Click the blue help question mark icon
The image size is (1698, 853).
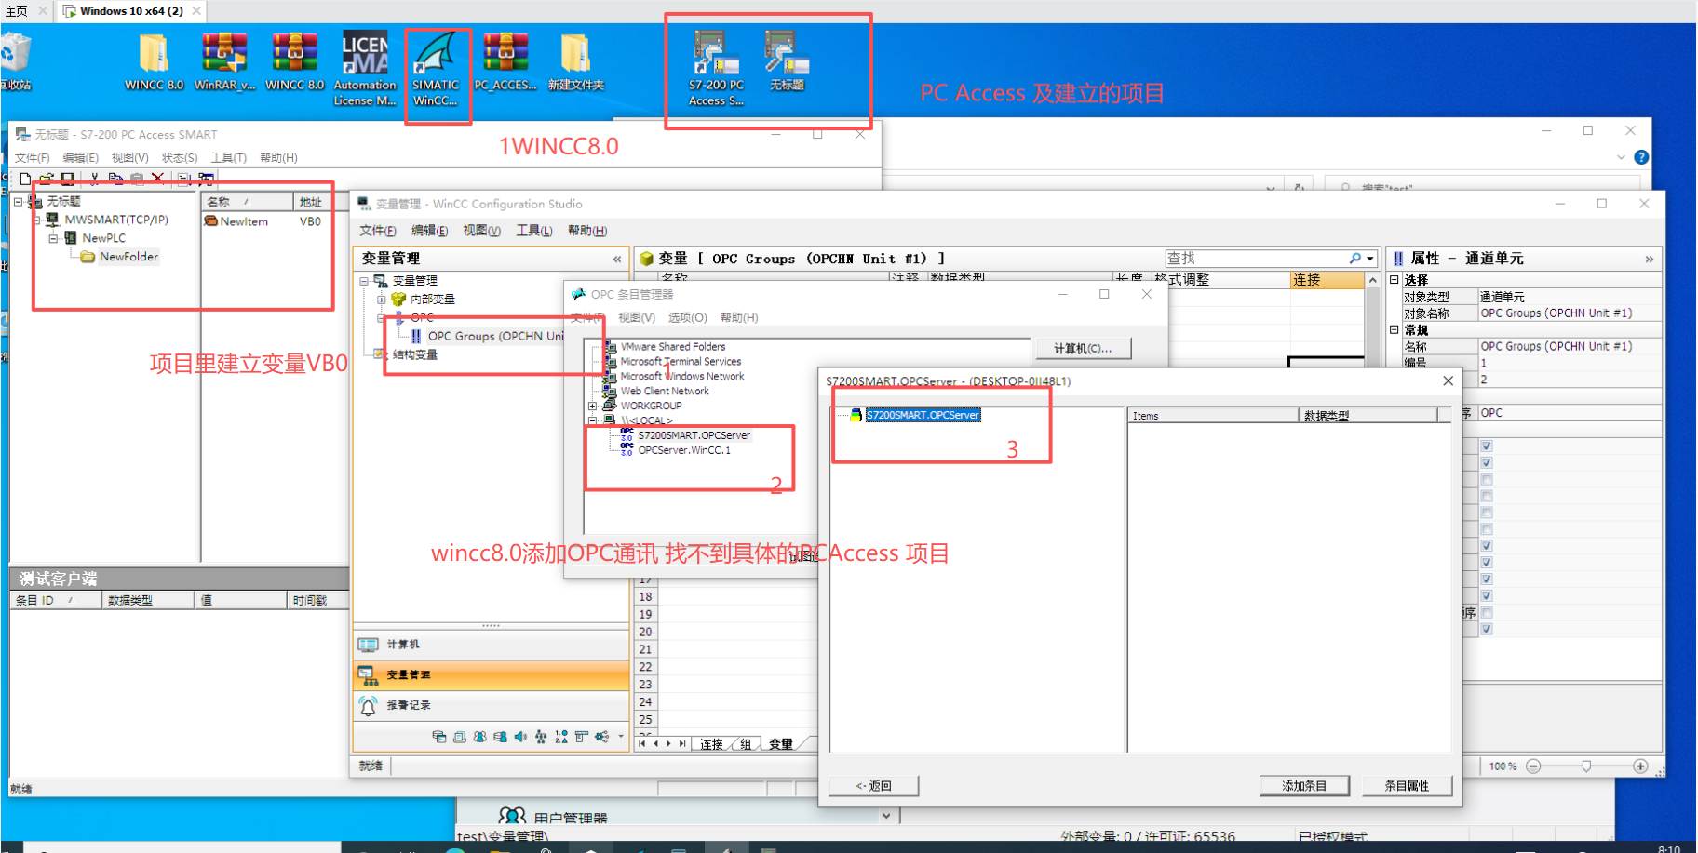pyautogui.click(x=1641, y=157)
